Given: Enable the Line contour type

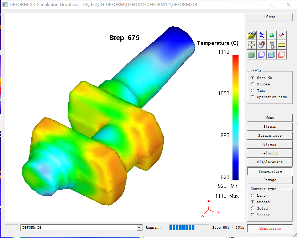Looking at the screenshot, I should pyautogui.click(x=253, y=196).
